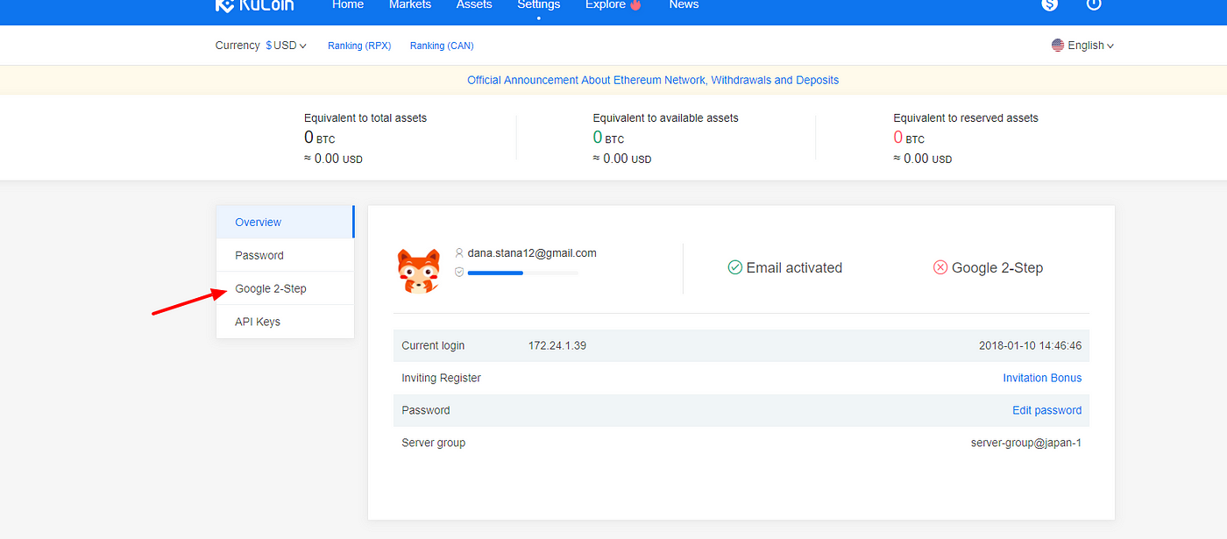1227x539 pixels.
Task: Click the Inviting Register row label
Action: pyautogui.click(x=441, y=378)
